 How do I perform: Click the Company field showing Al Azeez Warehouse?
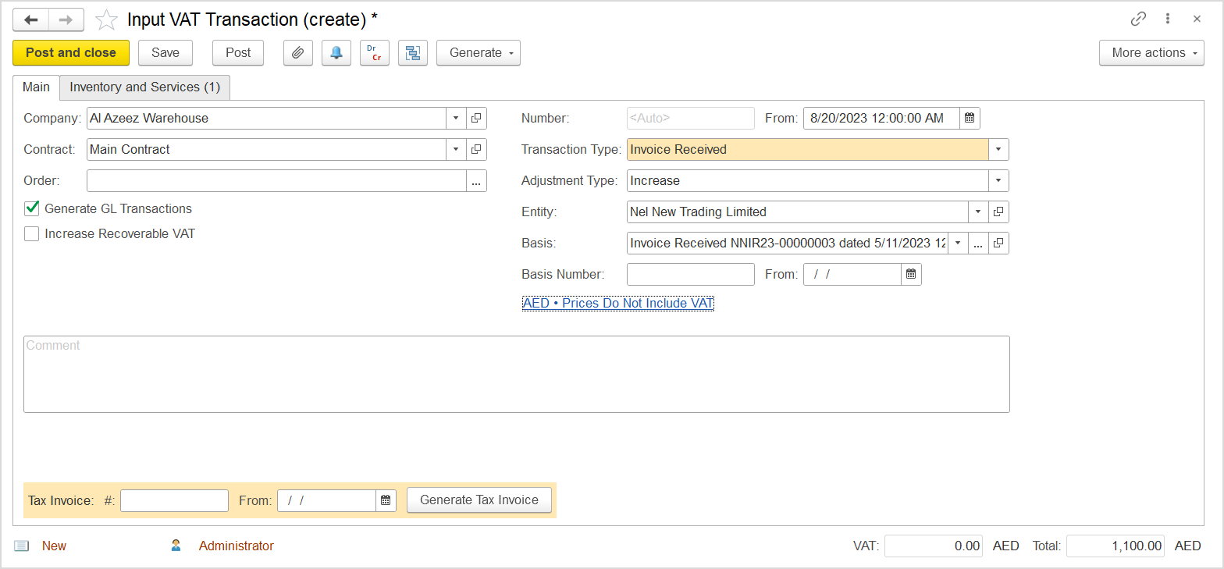pos(267,119)
